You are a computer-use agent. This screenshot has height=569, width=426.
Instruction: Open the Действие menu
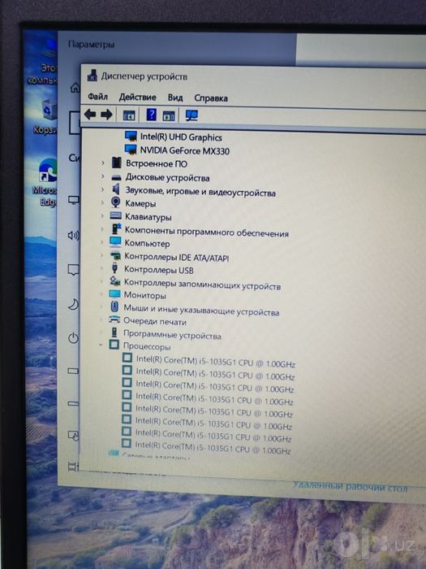point(137,98)
